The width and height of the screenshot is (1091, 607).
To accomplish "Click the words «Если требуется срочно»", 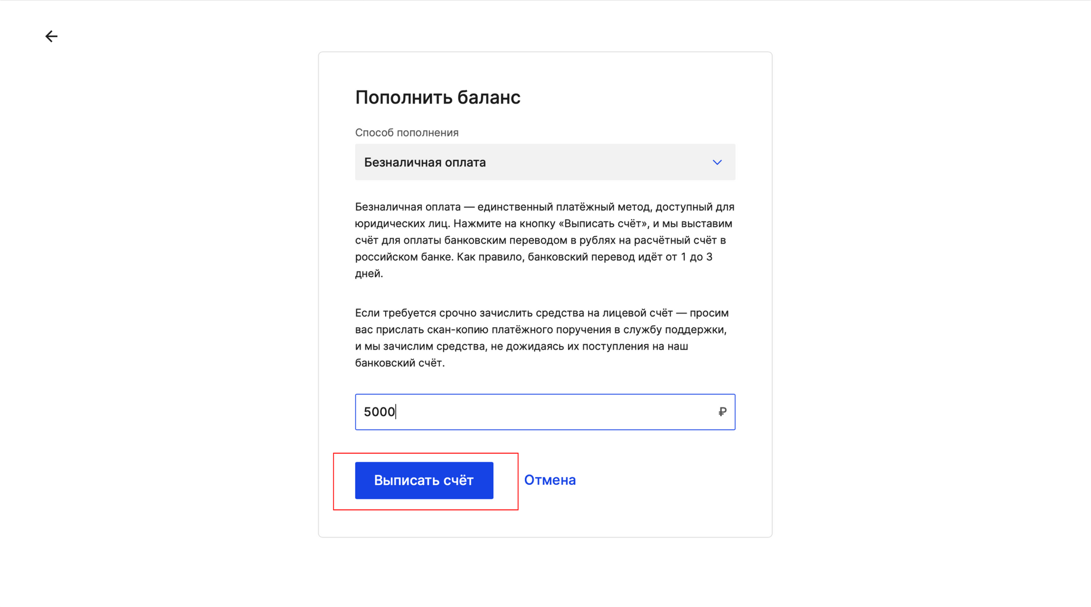I will 409,313.
